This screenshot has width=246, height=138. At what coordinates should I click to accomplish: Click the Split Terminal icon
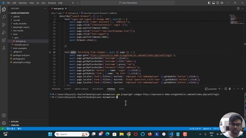tap(226, 89)
